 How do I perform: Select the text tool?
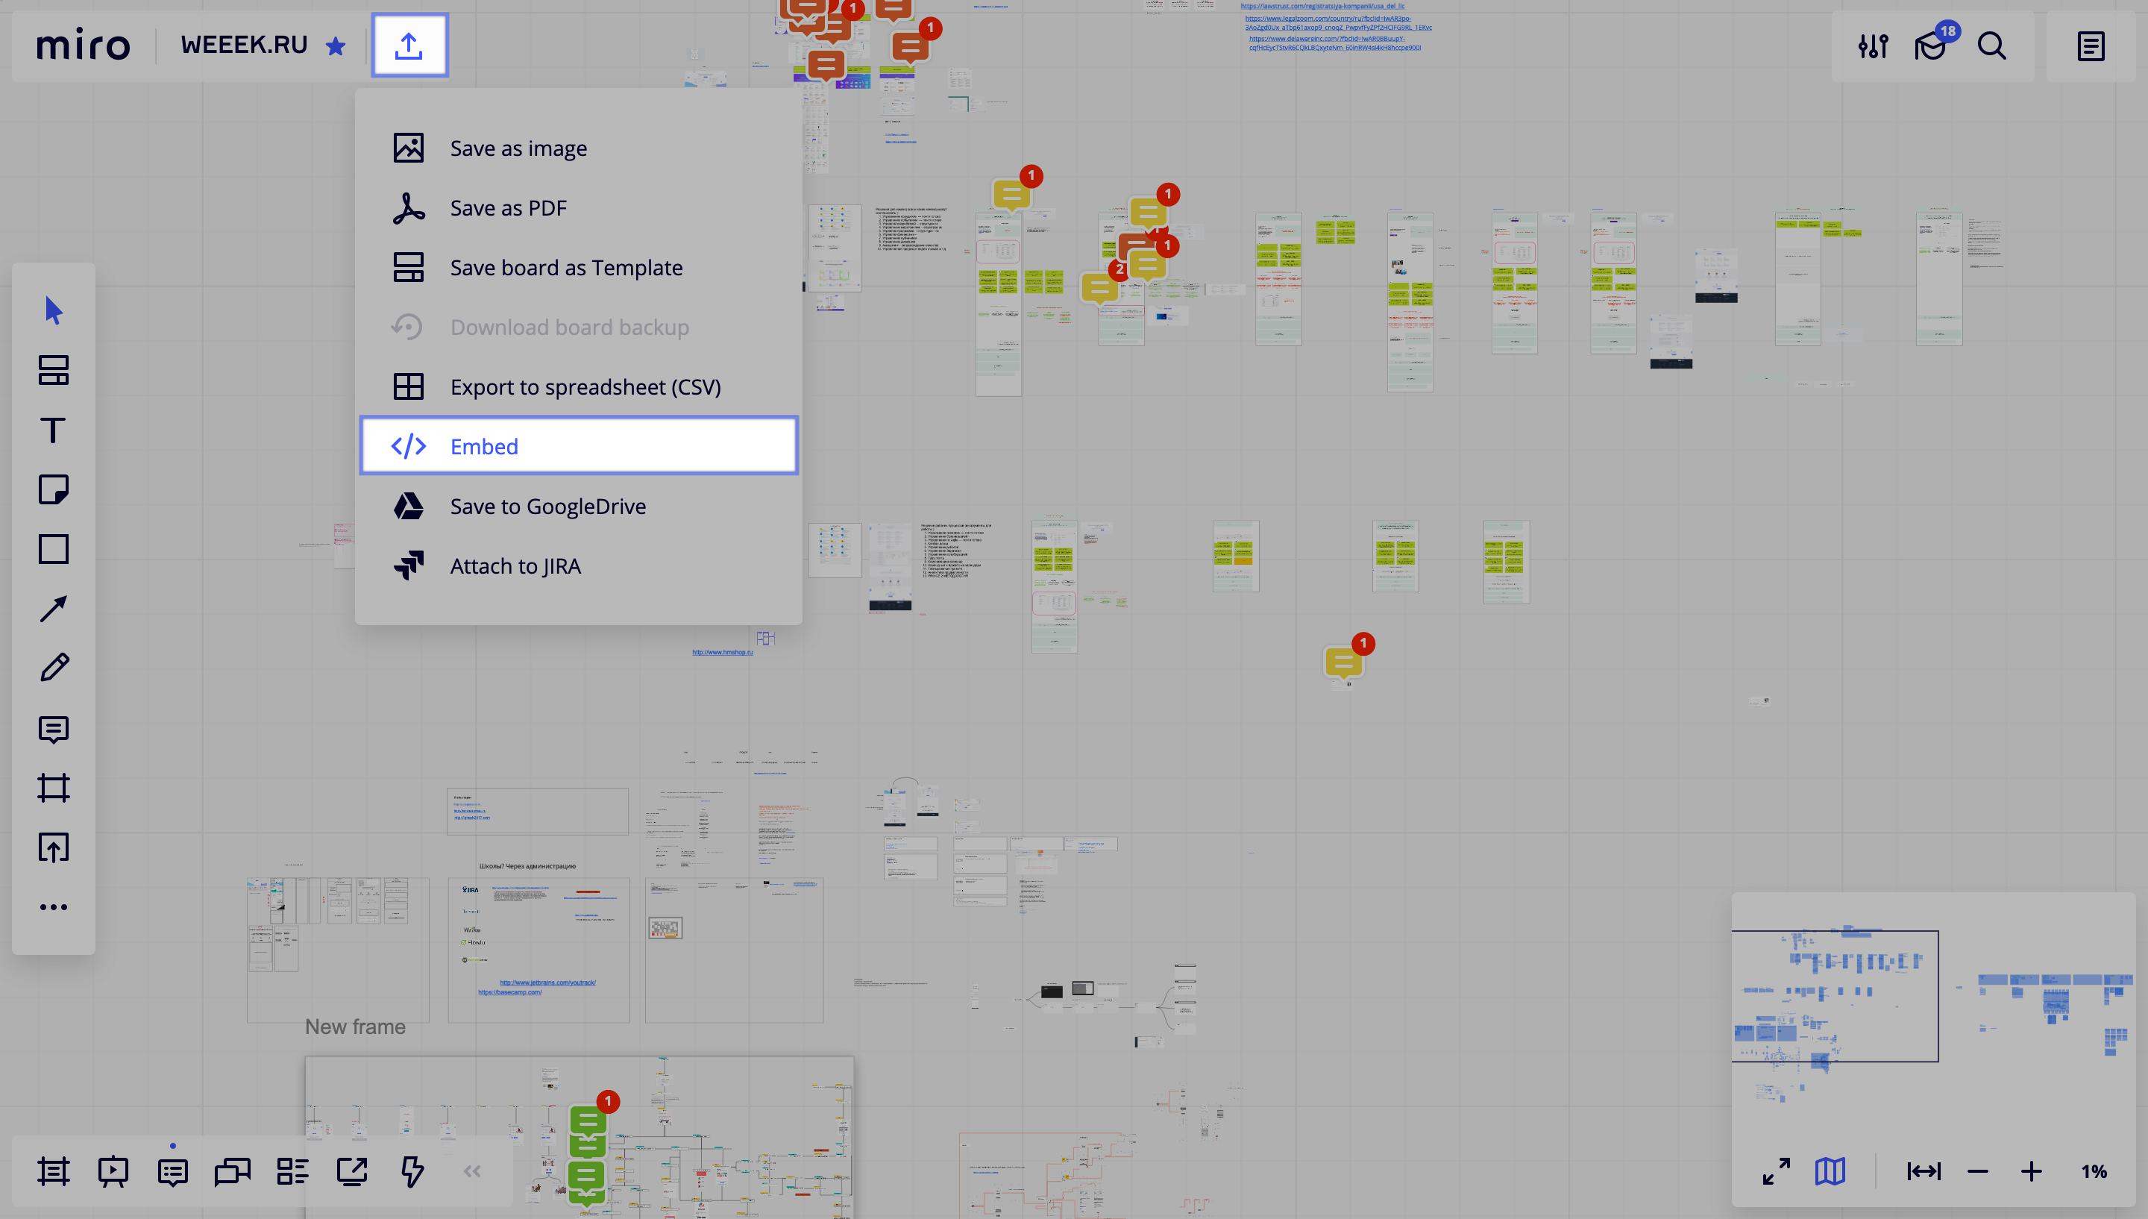(54, 430)
